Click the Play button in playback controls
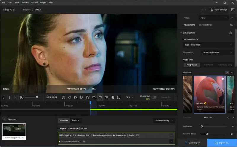The image size is (237, 147). point(76,97)
